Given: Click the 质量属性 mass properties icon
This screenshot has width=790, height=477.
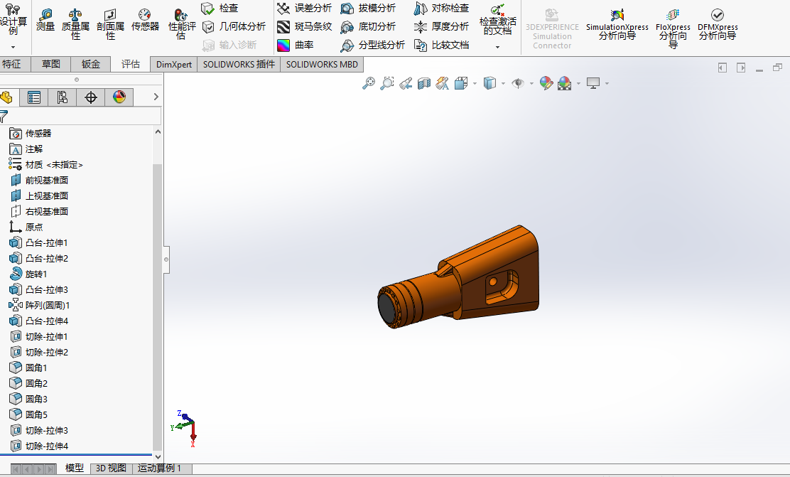Looking at the screenshot, I should click(75, 23).
